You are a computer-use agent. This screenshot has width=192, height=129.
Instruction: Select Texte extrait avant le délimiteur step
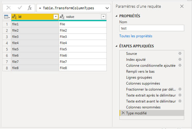pos(152,101)
